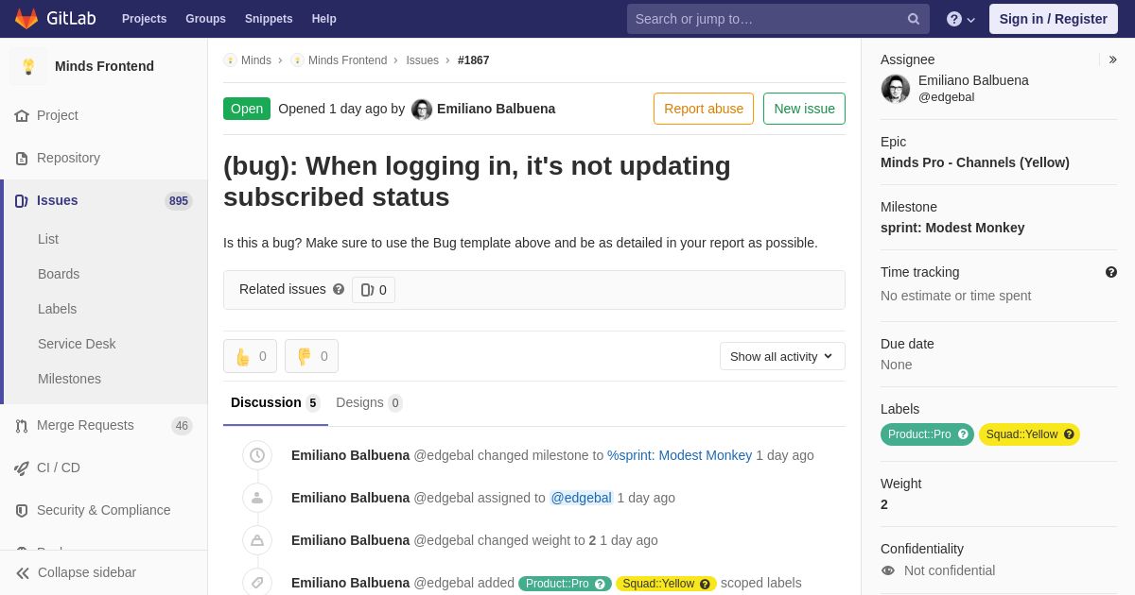Click the Project house icon
Viewport: 1135px width, 595px height.
tap(22, 115)
